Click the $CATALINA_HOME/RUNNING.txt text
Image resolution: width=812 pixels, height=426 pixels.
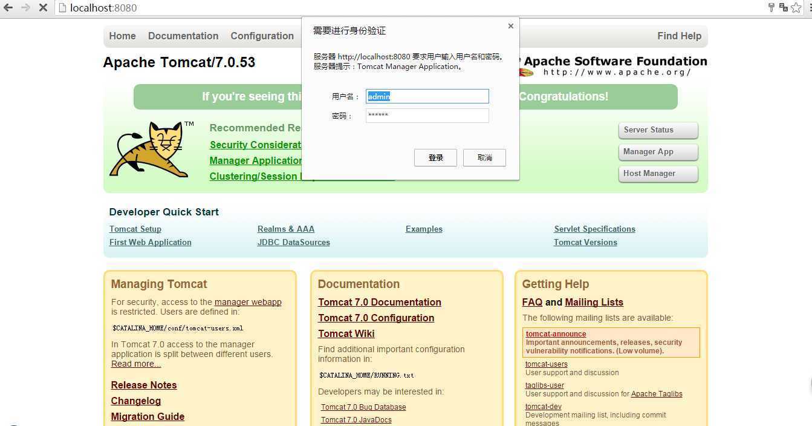(366, 375)
